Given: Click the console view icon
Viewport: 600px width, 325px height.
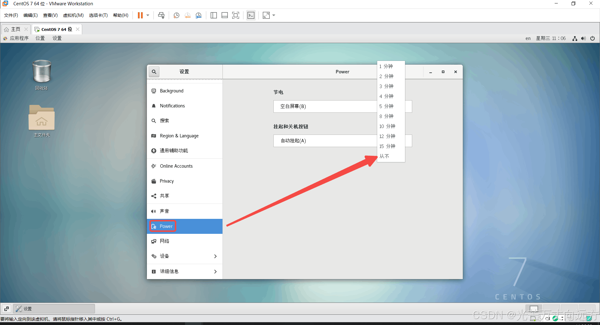Looking at the screenshot, I should [x=251, y=15].
